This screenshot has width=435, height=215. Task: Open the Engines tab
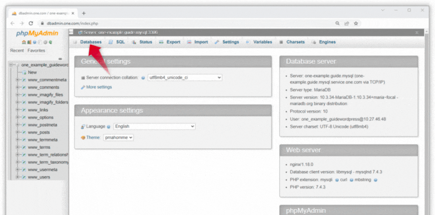[x=327, y=42]
